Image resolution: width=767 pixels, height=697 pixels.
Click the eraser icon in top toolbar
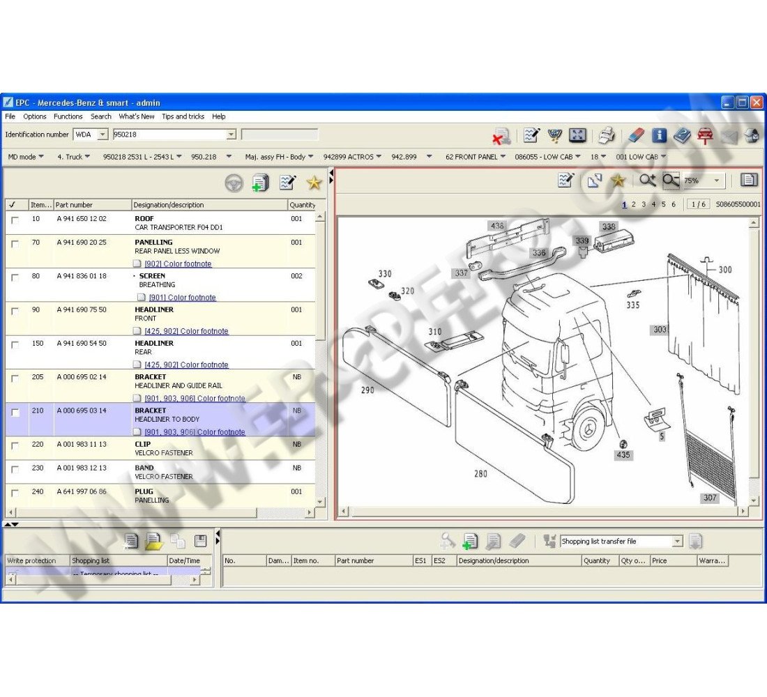636,135
